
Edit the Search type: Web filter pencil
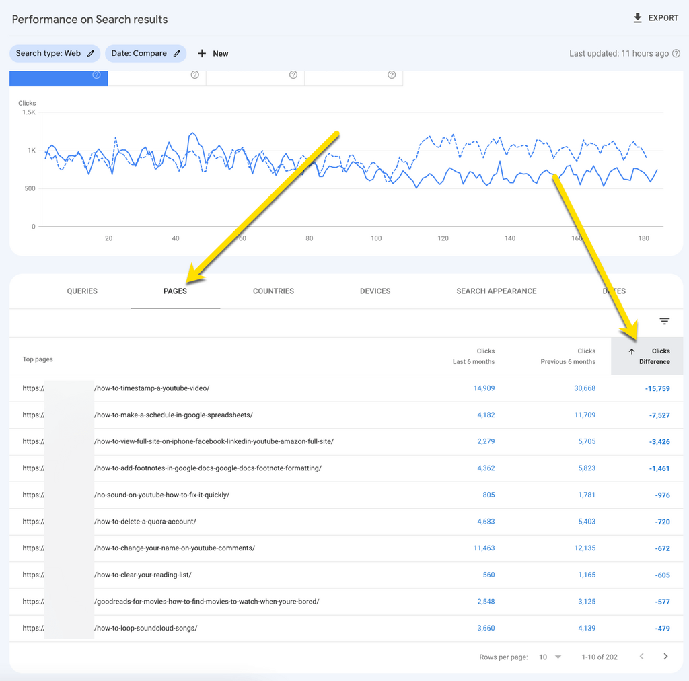coord(91,53)
